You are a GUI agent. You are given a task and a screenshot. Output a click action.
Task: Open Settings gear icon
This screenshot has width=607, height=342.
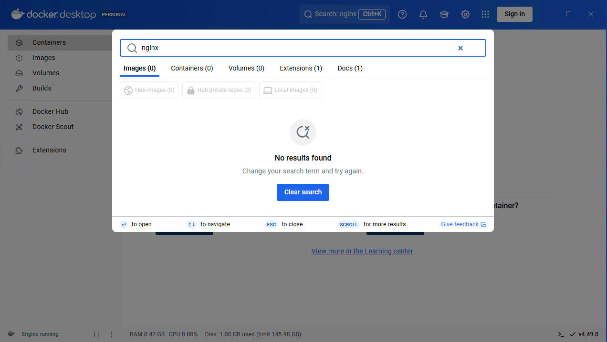point(465,14)
